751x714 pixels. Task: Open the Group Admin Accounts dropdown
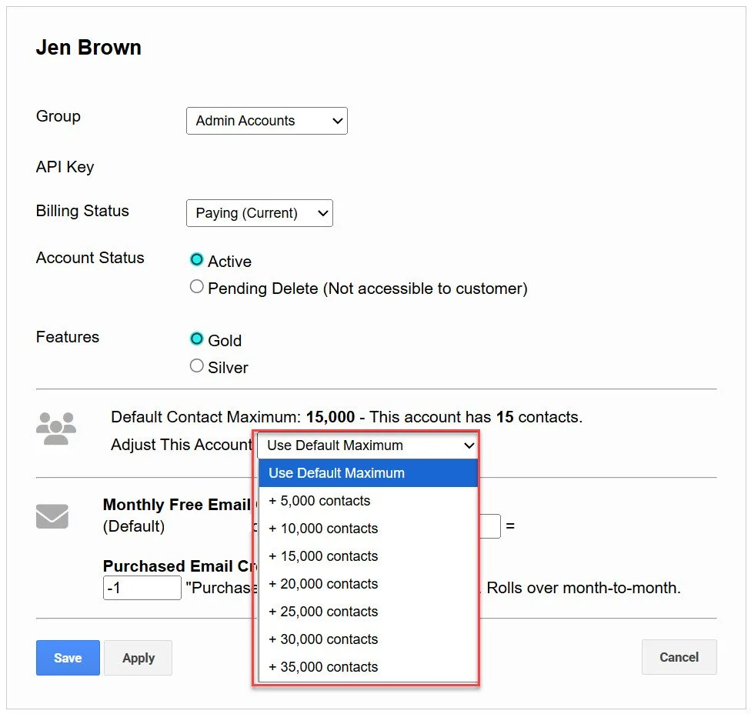coord(266,121)
